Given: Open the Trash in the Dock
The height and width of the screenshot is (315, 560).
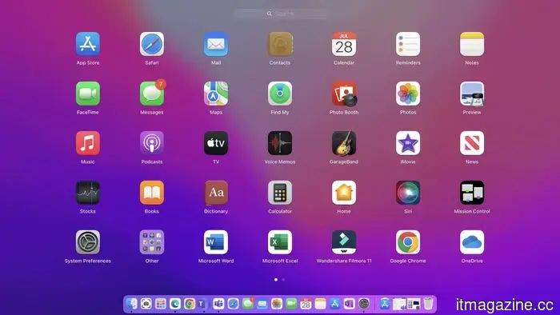Looking at the screenshot, I should tap(429, 304).
